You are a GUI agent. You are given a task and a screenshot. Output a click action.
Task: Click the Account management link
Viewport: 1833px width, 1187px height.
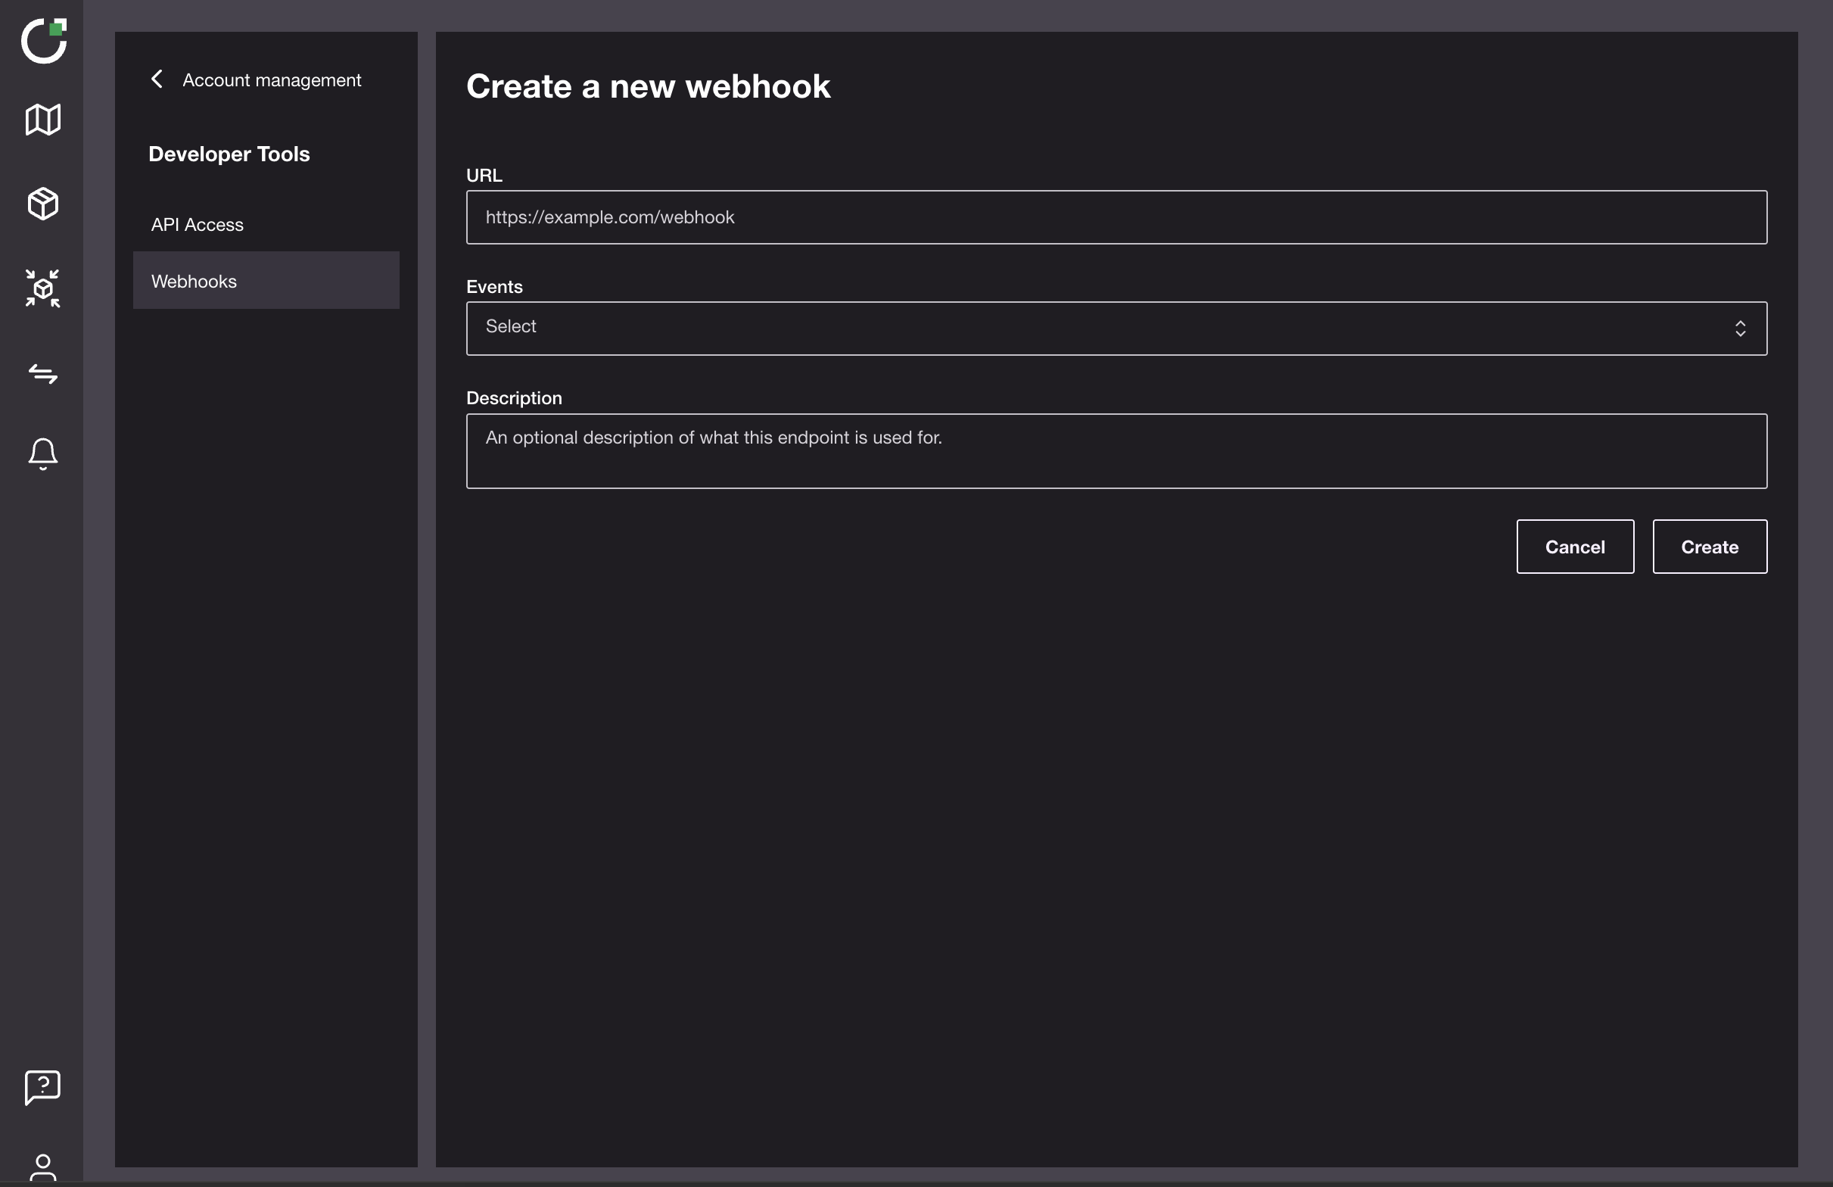coord(271,80)
